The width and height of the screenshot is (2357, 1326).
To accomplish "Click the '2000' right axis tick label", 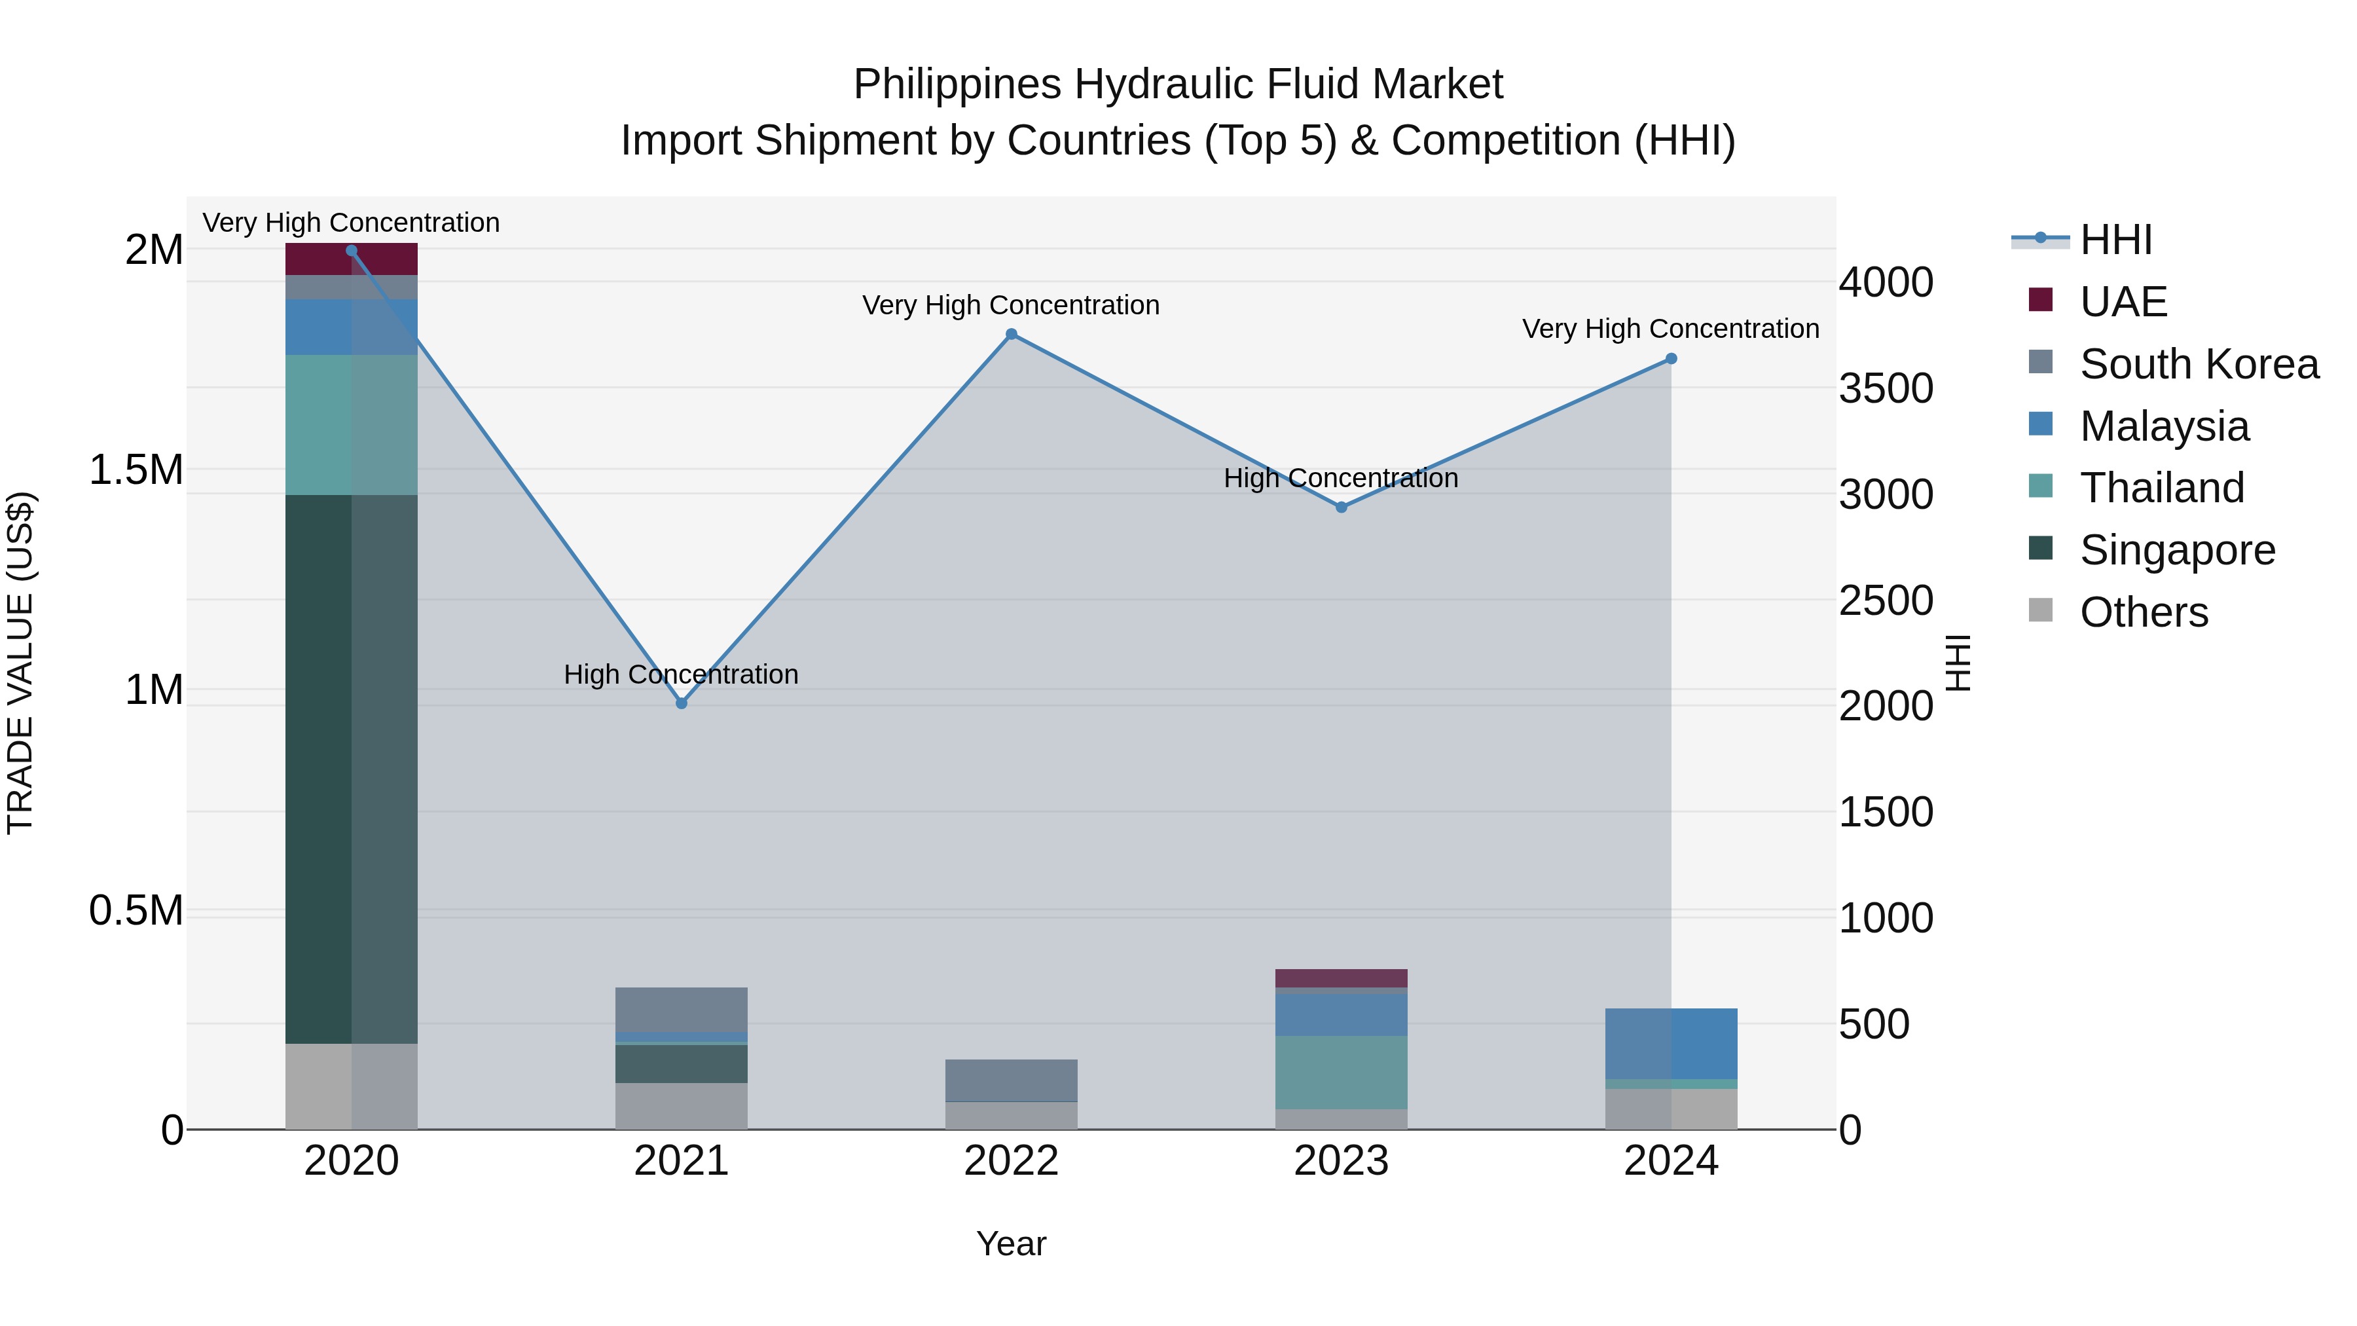I will pos(1887,705).
